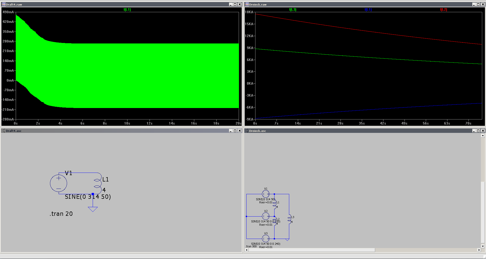Click the ground symbol in Draft4.asc

(x=93, y=209)
